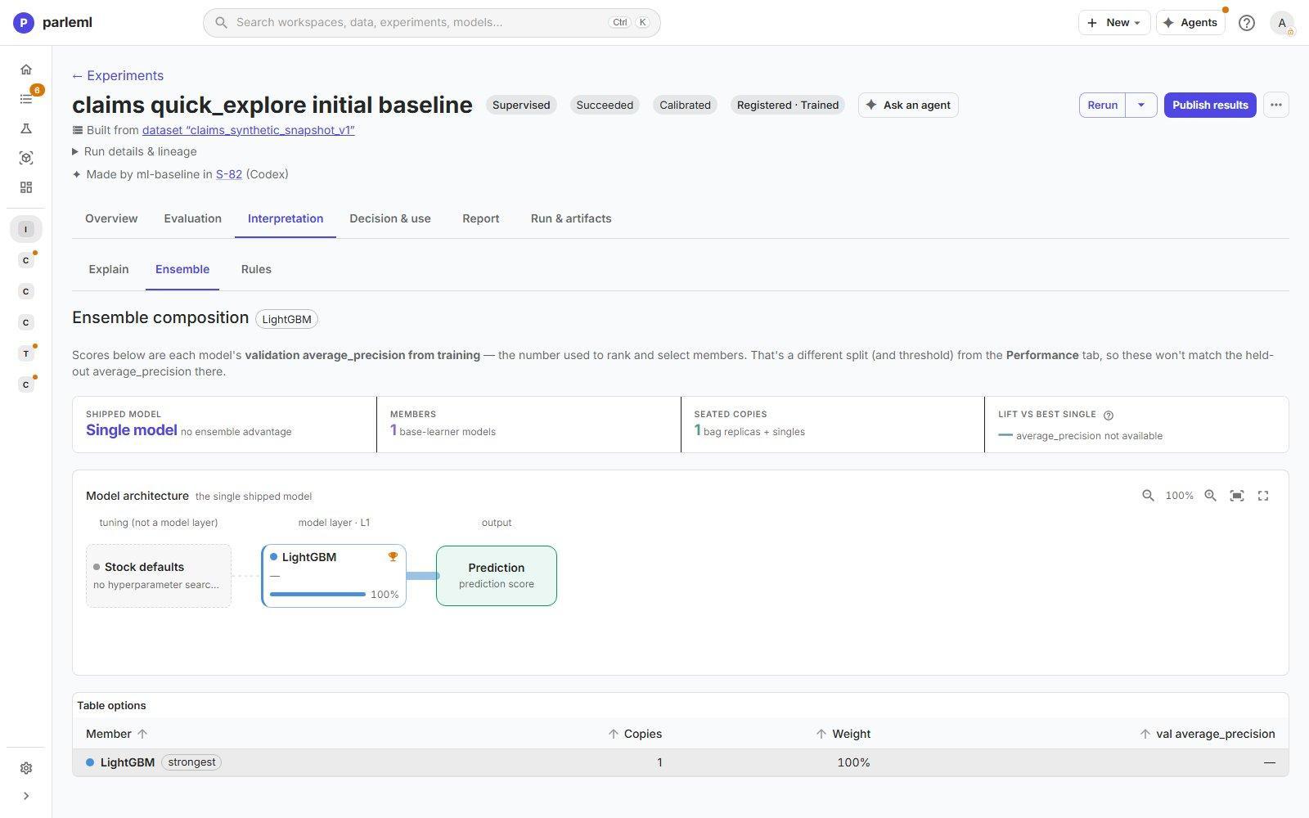Click the info icon beside Lift vs Best Single
The width and height of the screenshot is (1309, 818).
[1109, 415]
